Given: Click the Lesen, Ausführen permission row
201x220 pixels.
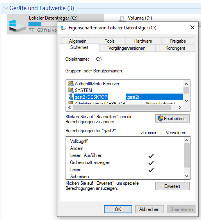Looking at the screenshot, I should click(x=125, y=155).
